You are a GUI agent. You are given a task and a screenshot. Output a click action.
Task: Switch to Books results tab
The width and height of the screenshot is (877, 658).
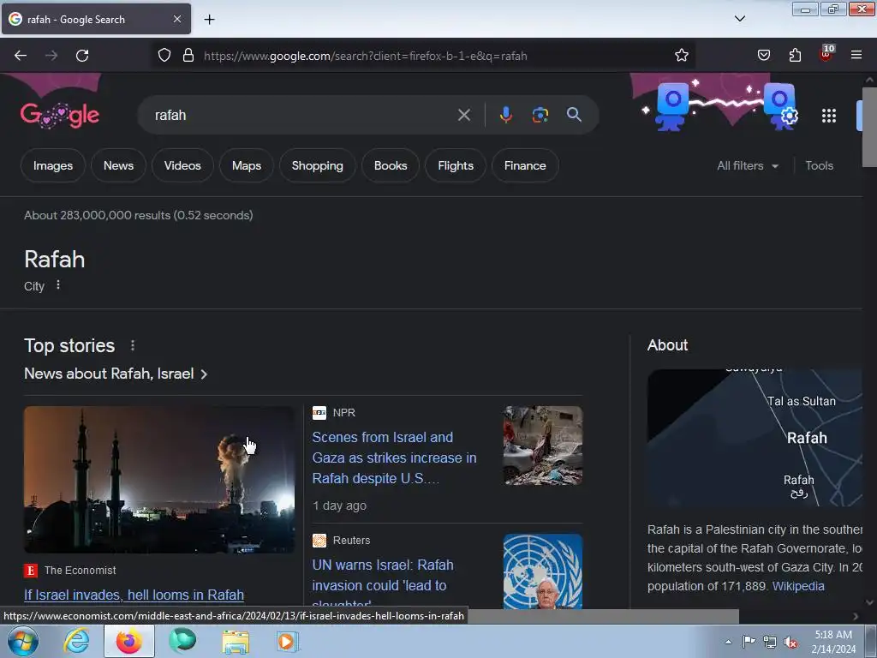point(391,165)
